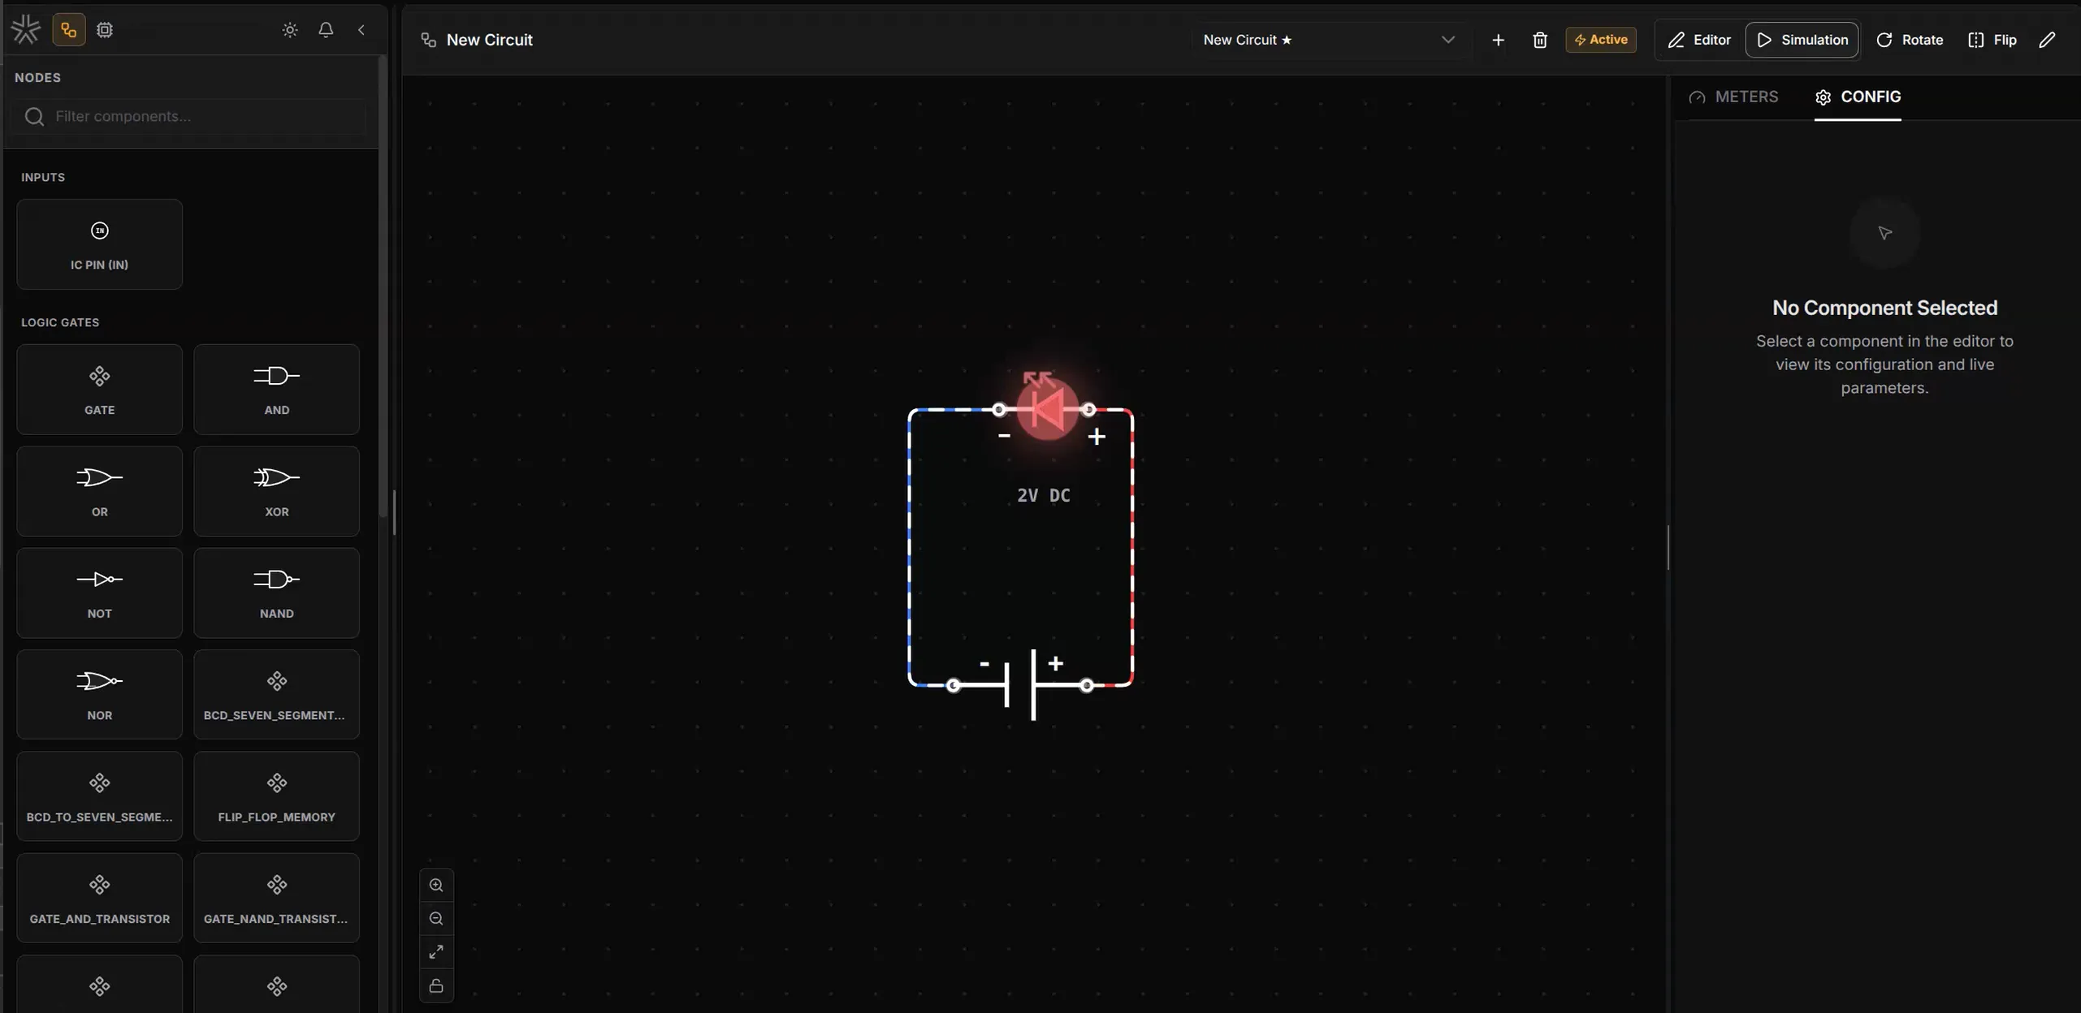2081x1013 pixels.
Task: Select the BCD_TO_SEVEN_SEGME component card
Action: click(100, 796)
